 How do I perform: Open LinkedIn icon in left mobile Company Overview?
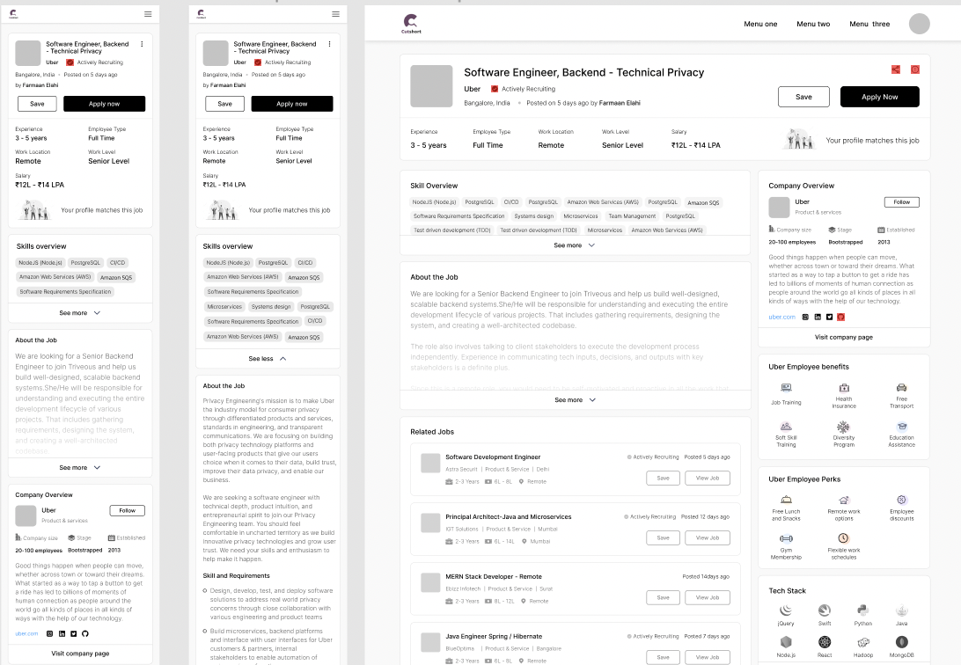coord(62,633)
